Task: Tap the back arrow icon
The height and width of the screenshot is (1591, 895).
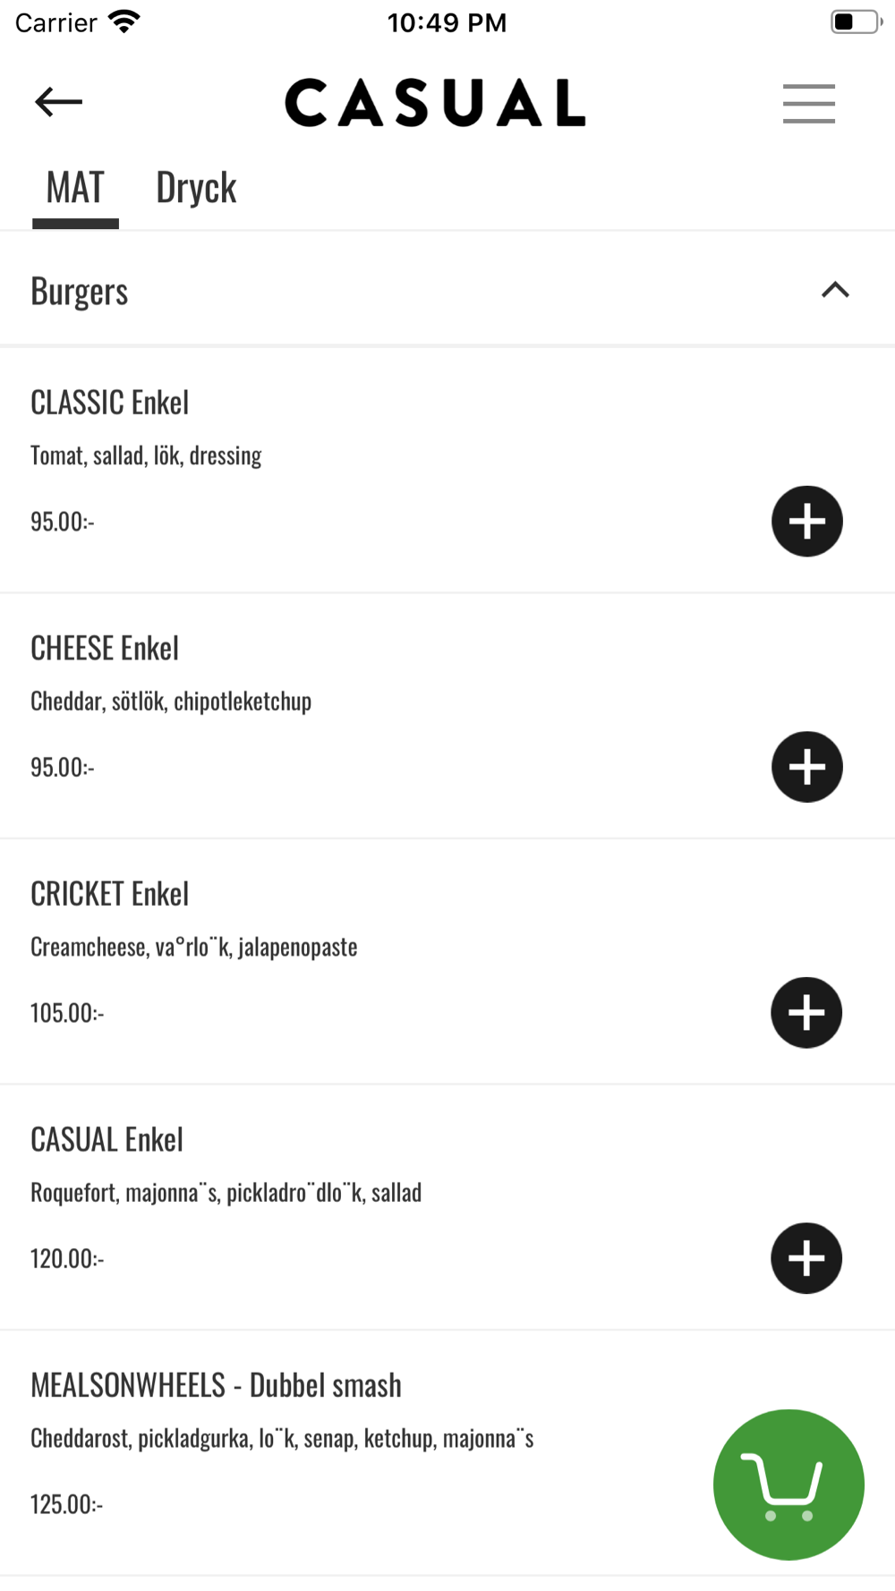Action: 59,102
